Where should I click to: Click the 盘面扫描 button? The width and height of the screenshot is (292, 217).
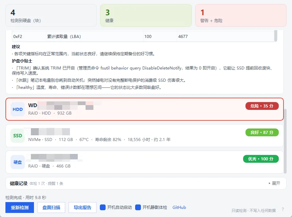click(x=51, y=208)
